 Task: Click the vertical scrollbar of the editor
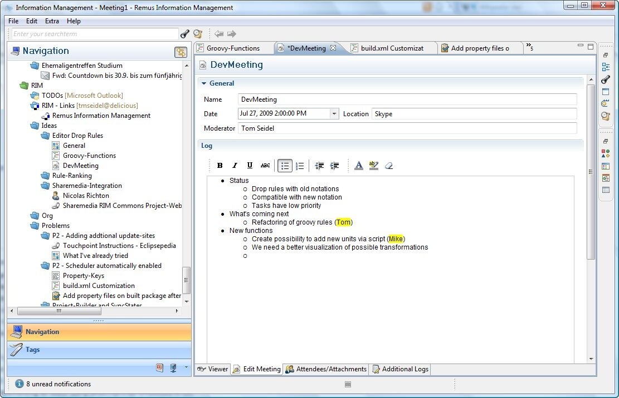tap(591, 172)
